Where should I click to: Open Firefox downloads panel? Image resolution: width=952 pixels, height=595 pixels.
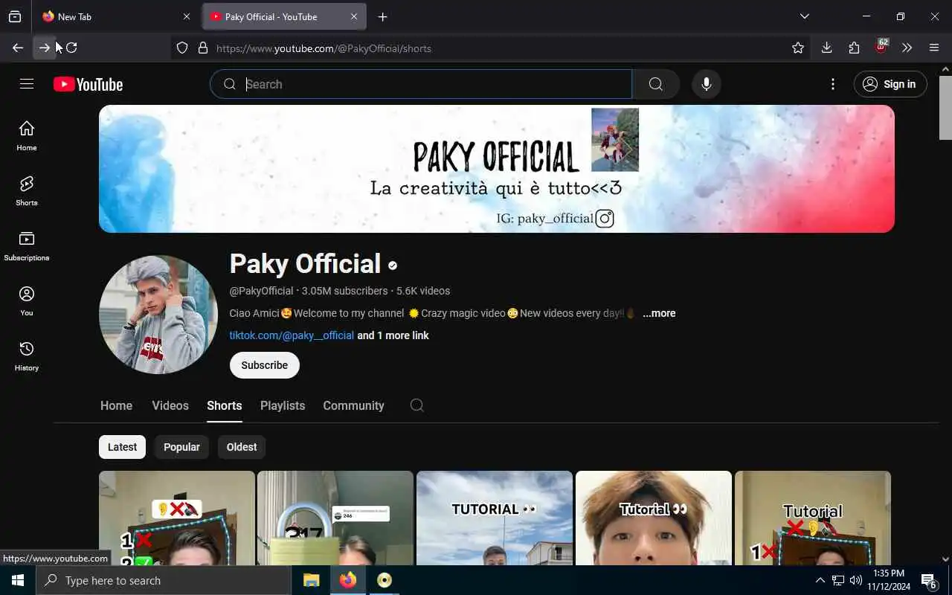826,48
